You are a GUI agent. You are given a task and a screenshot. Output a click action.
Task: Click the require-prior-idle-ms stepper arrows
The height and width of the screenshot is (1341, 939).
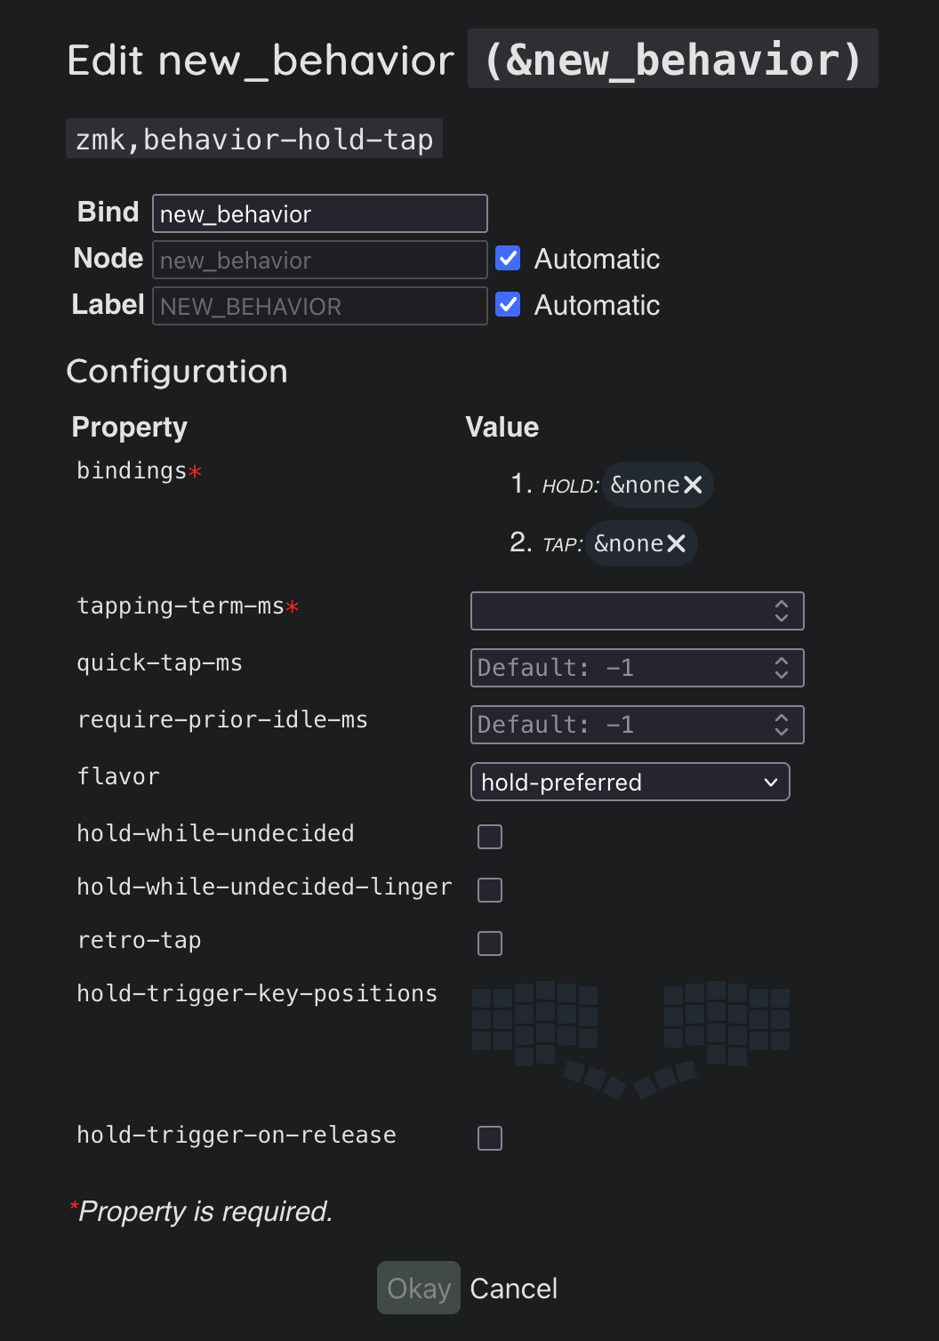click(782, 725)
